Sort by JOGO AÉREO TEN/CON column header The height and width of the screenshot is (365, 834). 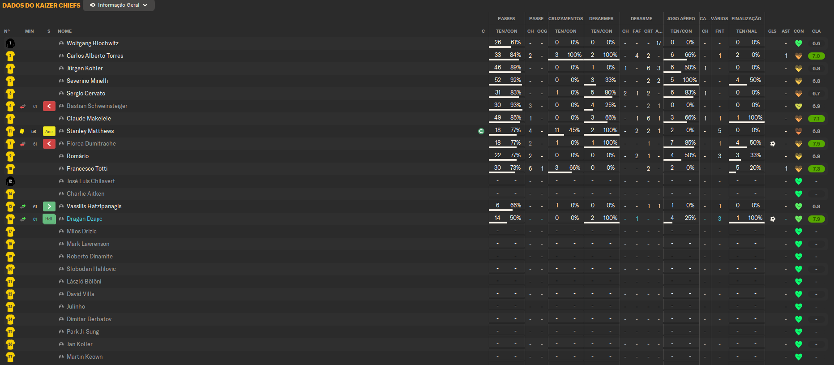pyautogui.click(x=681, y=31)
